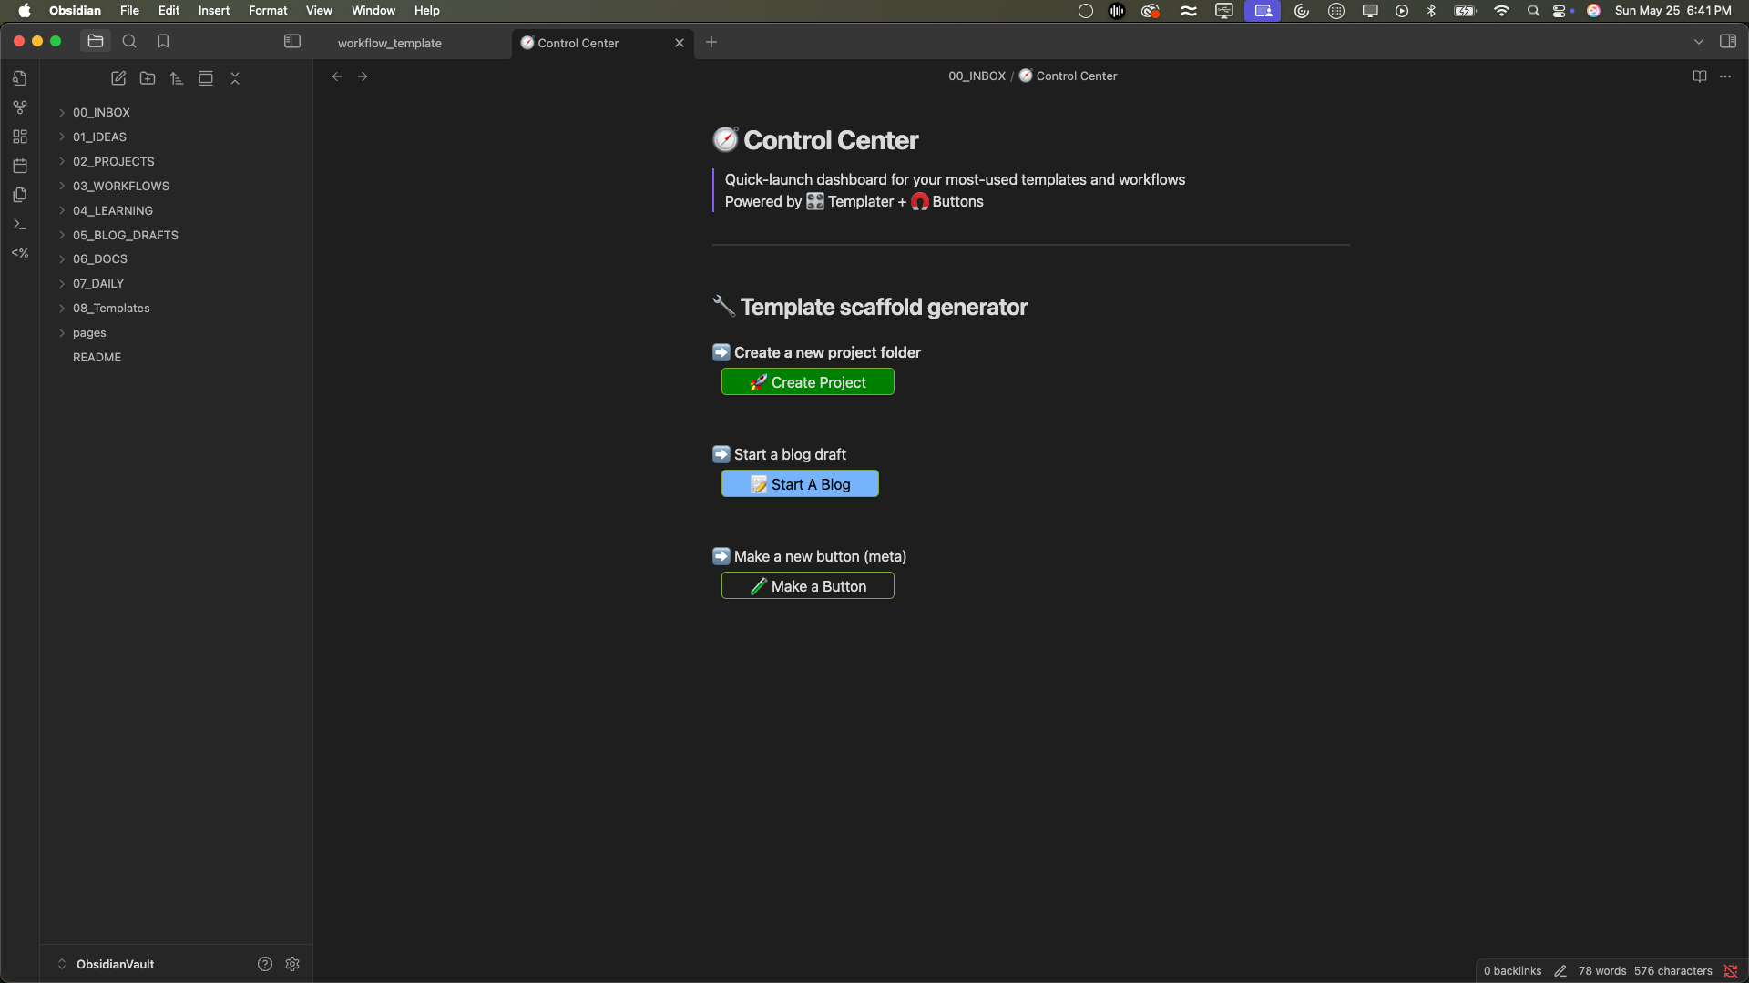Click the Templater ribbon icon
Screen dimensions: 1749x983
20,253
